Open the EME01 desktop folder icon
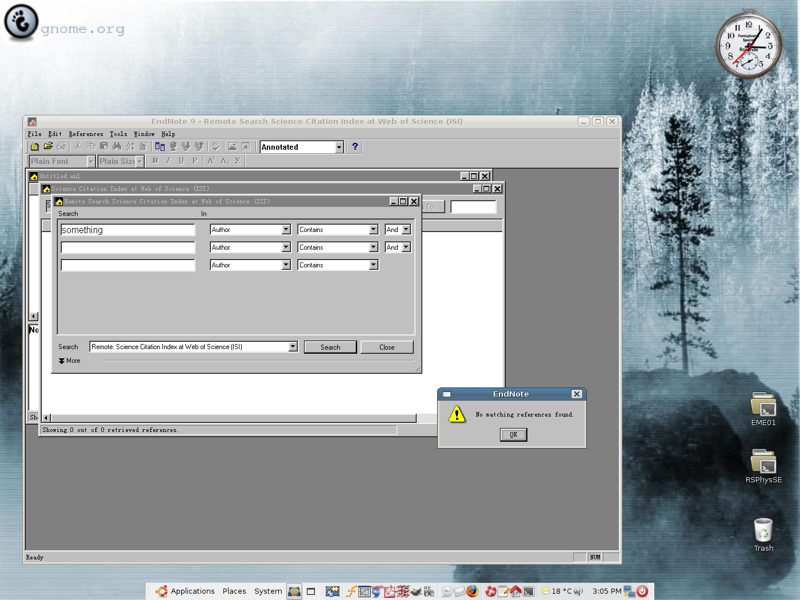The height and width of the screenshot is (600, 800). [x=763, y=409]
